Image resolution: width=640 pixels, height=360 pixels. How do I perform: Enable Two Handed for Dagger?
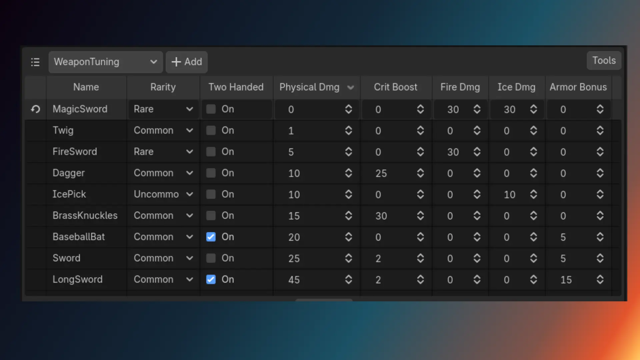point(211,173)
